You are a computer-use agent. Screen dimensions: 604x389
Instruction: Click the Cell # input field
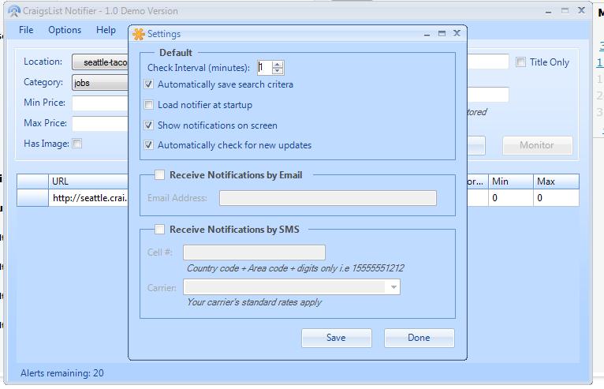(x=254, y=252)
